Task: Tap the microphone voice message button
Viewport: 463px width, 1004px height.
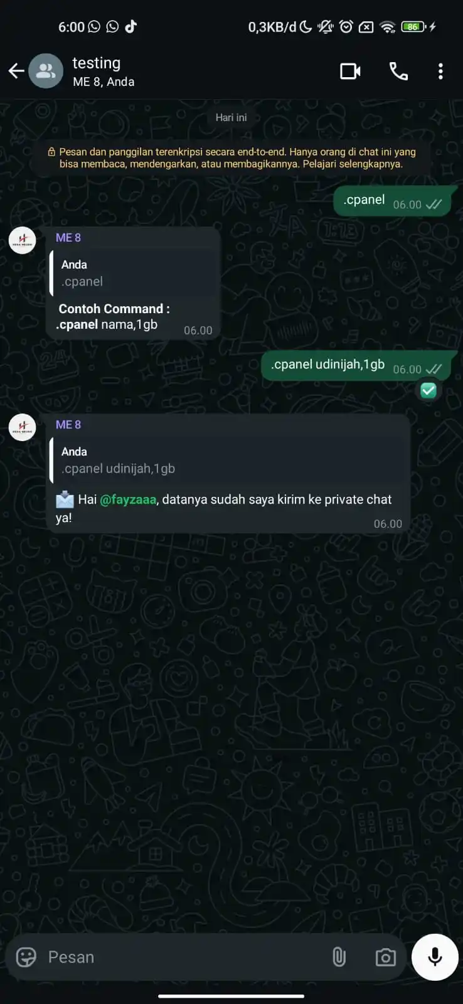Action: pos(435,957)
